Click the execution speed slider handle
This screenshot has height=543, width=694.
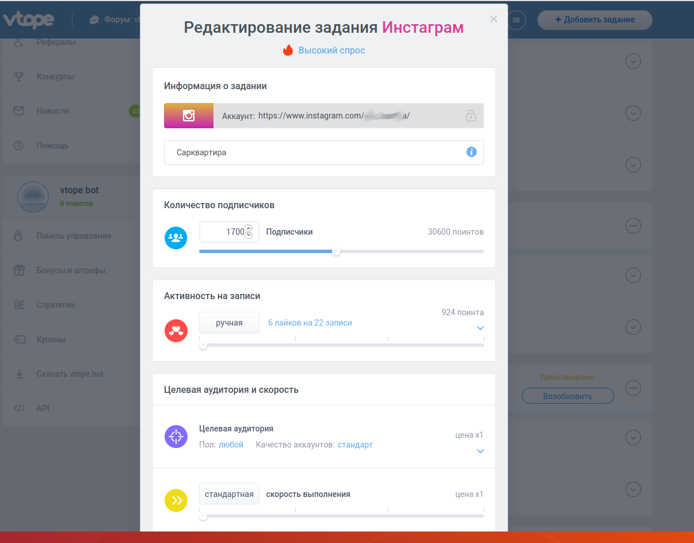(203, 516)
